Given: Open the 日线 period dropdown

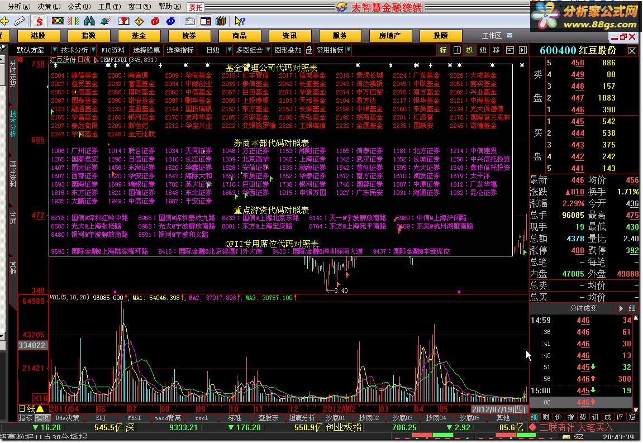Looking at the screenshot, I should (x=229, y=50).
